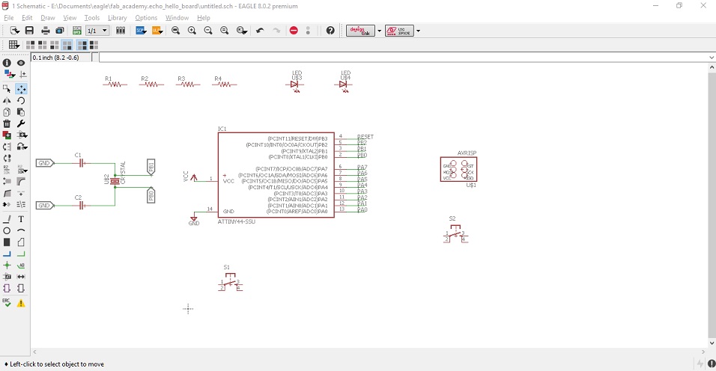Image resolution: width=716 pixels, height=371 pixels.
Task: Select the green Net tool
Action: (x=21, y=254)
